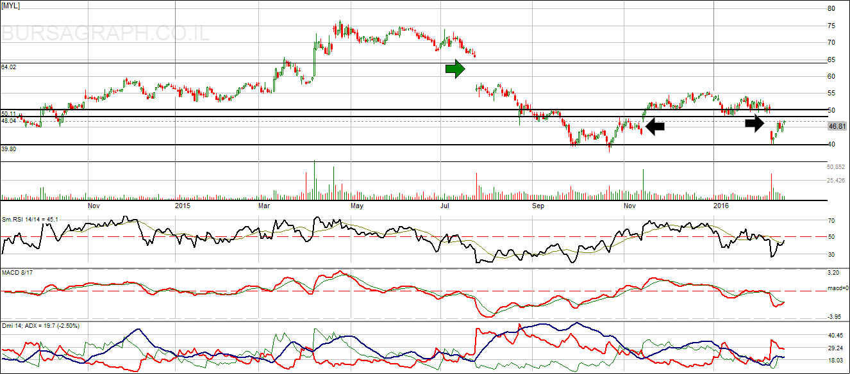Screen dimensions: 850x374
Task: Click the May date axis label
Action: coord(357,206)
